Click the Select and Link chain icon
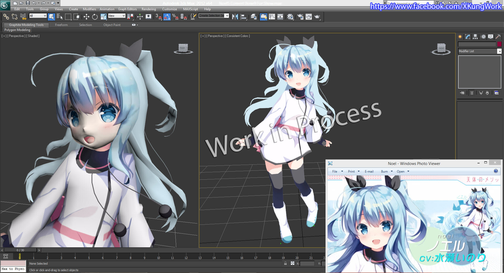The image size is (504, 273). coord(6,17)
